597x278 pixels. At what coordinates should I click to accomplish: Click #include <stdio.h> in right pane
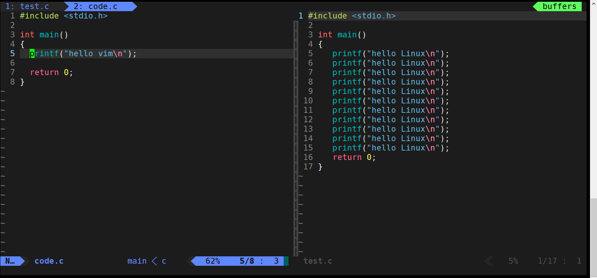[x=352, y=16]
